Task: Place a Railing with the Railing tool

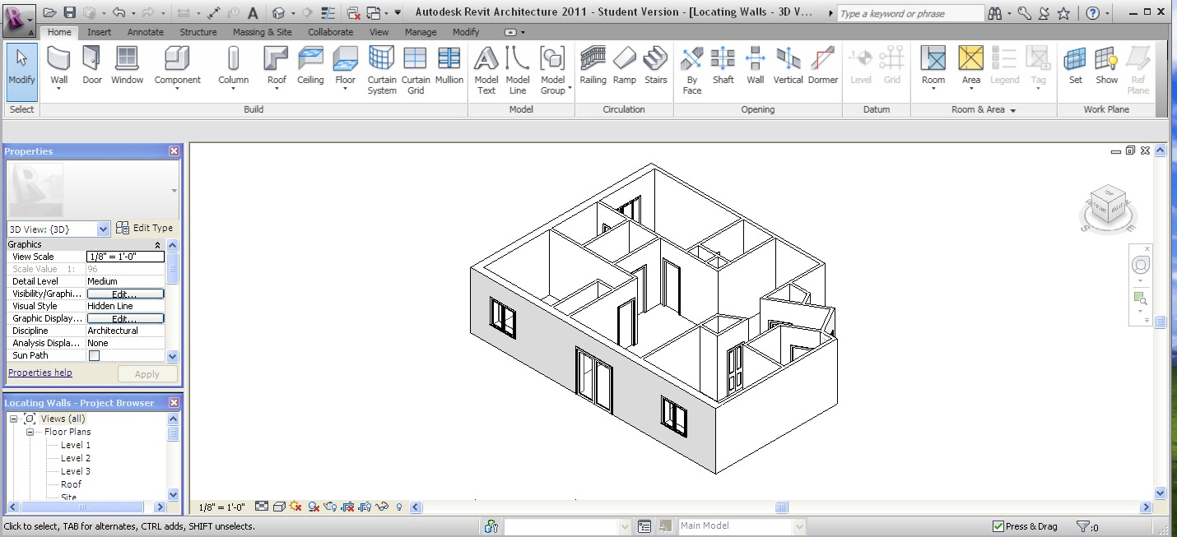Action: pos(592,66)
